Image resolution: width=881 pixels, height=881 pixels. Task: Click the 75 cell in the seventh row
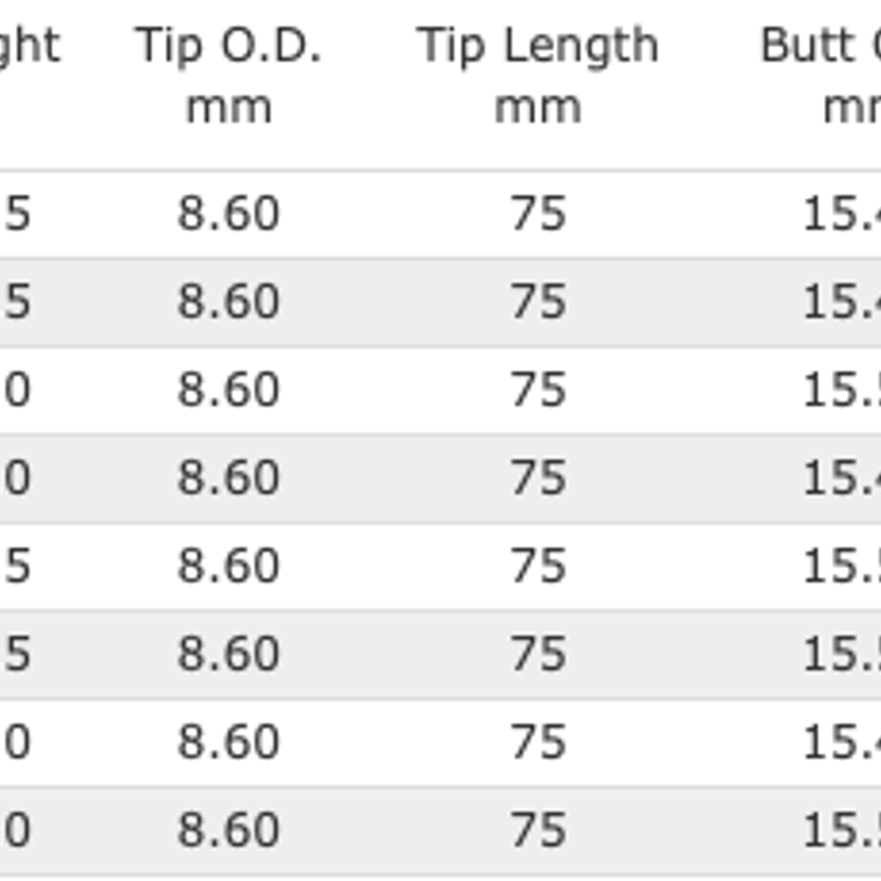(x=538, y=741)
